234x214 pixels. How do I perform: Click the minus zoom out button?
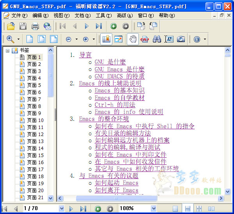pyautogui.click(x=69, y=39)
